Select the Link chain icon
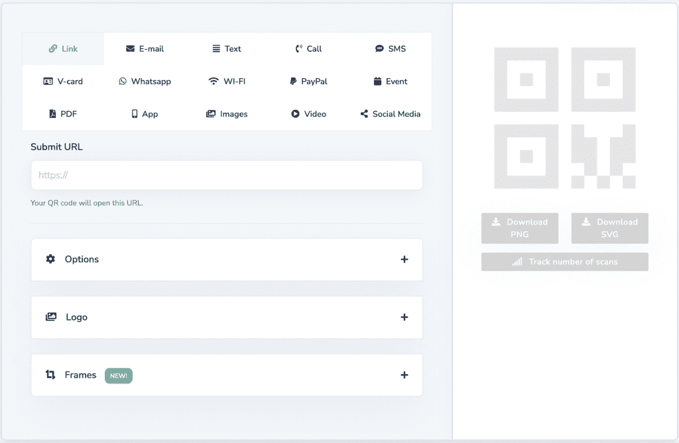The width and height of the screenshot is (679, 443). (53, 48)
